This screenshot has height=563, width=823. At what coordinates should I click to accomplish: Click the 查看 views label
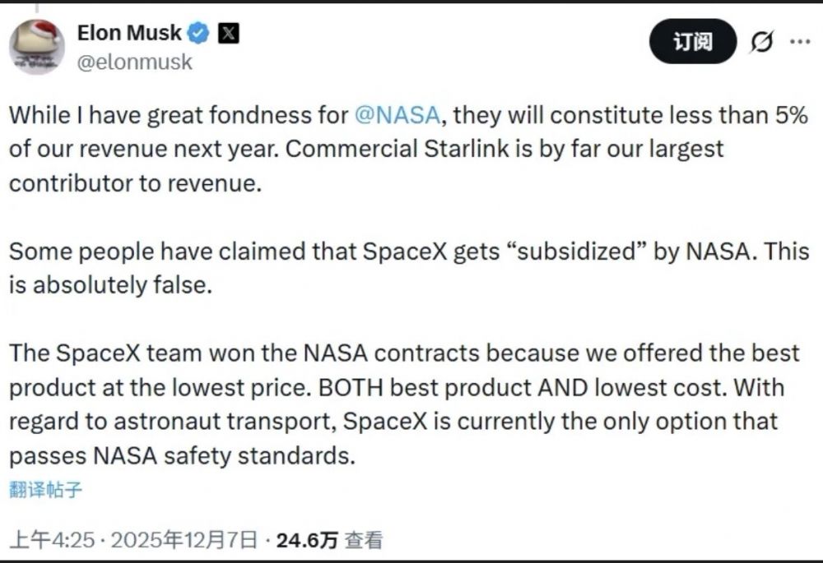[363, 540]
